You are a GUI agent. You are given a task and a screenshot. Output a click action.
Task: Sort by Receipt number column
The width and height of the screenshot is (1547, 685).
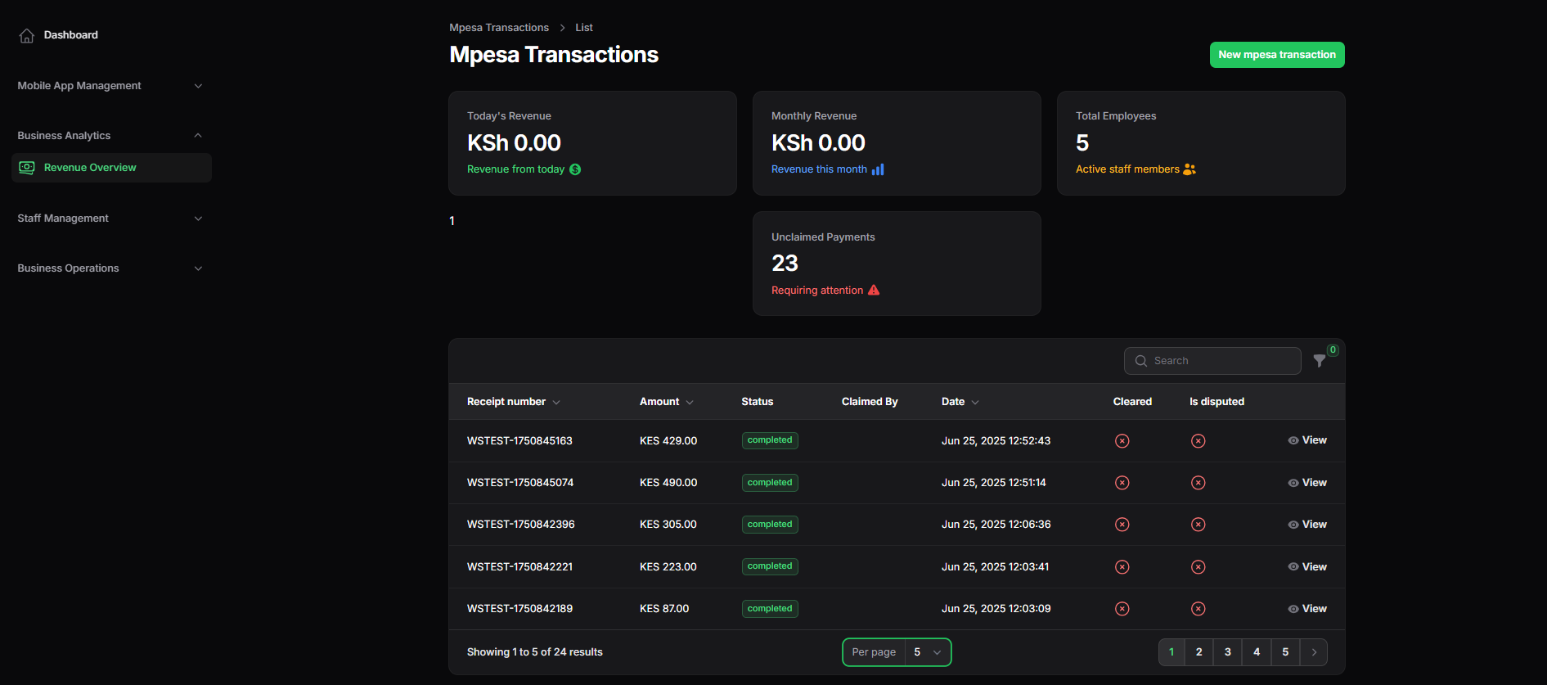514,402
